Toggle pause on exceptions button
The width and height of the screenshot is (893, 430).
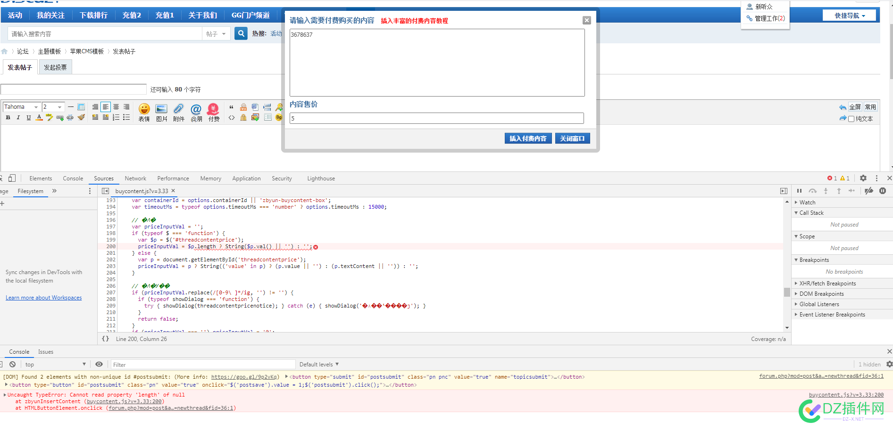(883, 191)
